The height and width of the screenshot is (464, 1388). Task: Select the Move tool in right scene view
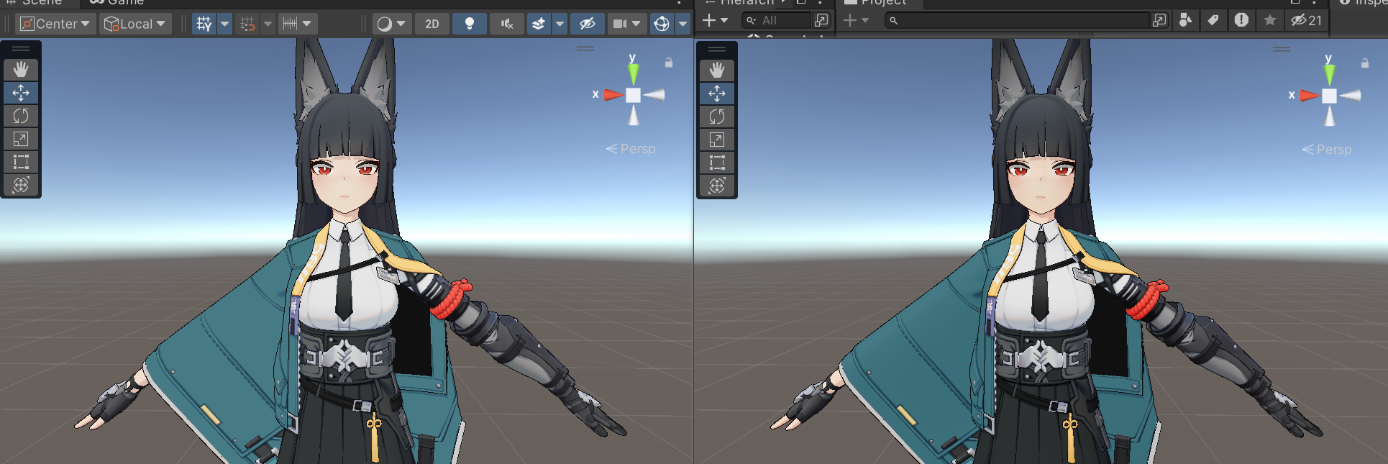click(717, 94)
